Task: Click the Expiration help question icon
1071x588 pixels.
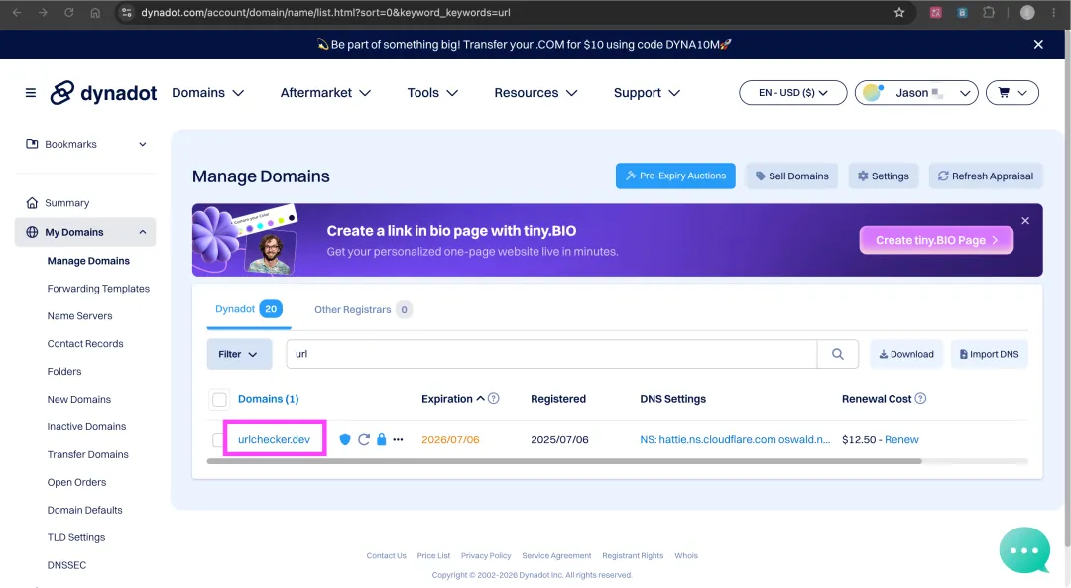Action: 493,399
